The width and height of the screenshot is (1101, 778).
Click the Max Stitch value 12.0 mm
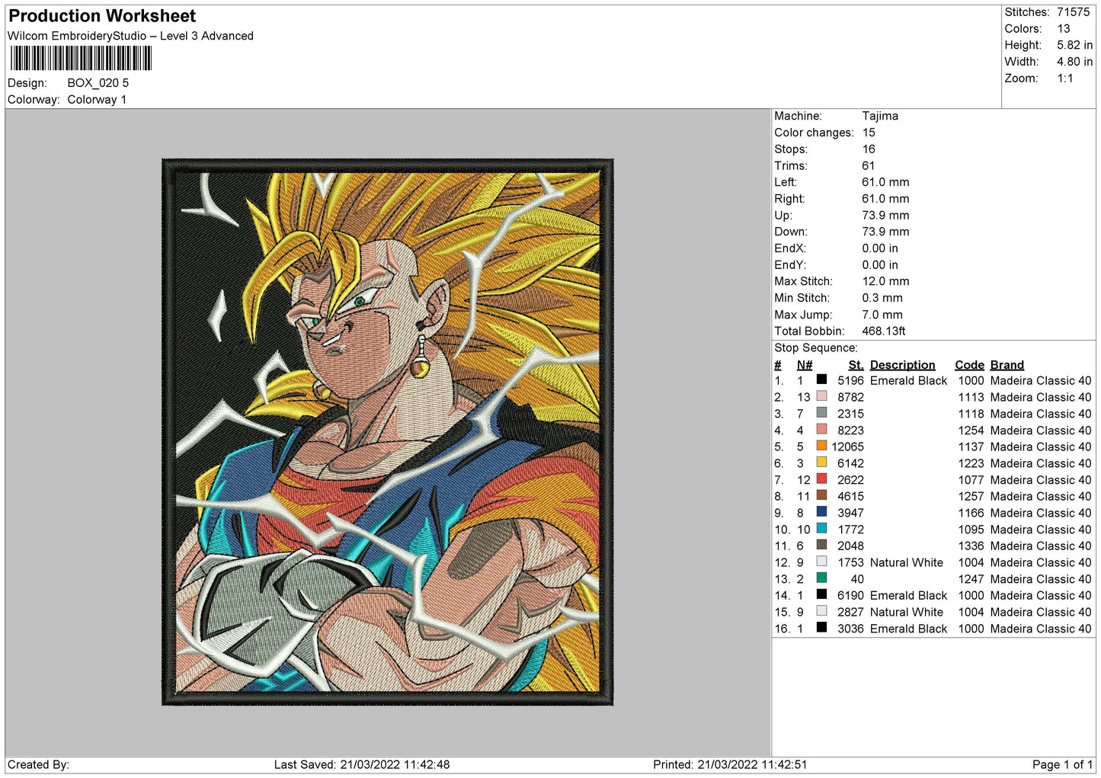[x=885, y=281]
